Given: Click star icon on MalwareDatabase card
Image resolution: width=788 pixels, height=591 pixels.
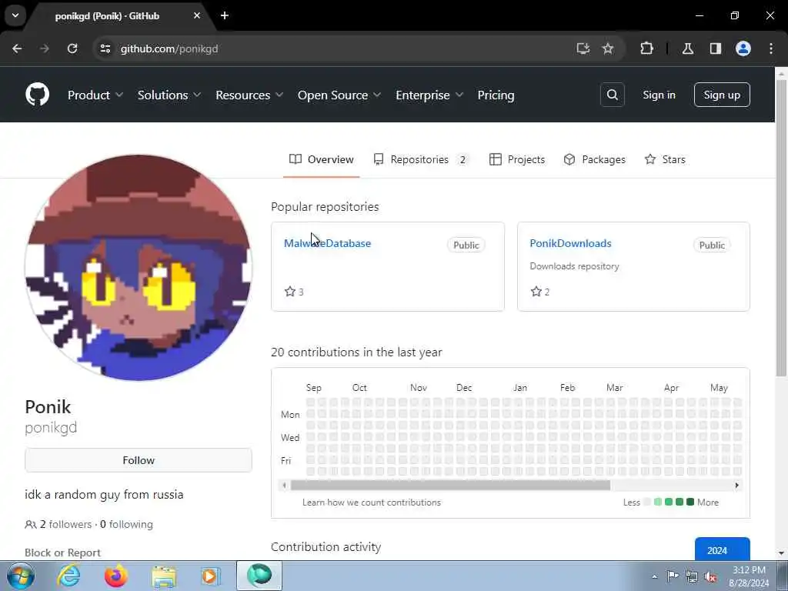Looking at the screenshot, I should (x=290, y=292).
